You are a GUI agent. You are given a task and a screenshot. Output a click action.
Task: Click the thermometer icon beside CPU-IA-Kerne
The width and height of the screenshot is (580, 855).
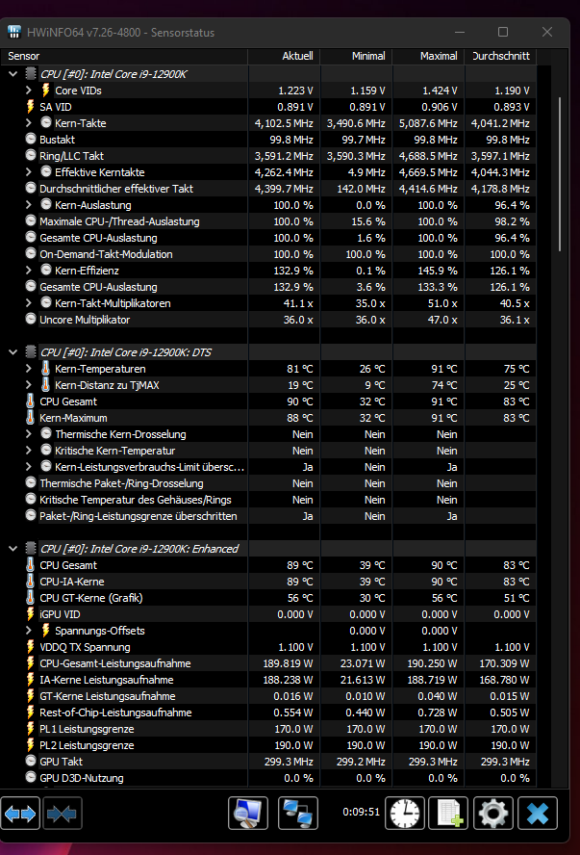pyautogui.click(x=31, y=582)
